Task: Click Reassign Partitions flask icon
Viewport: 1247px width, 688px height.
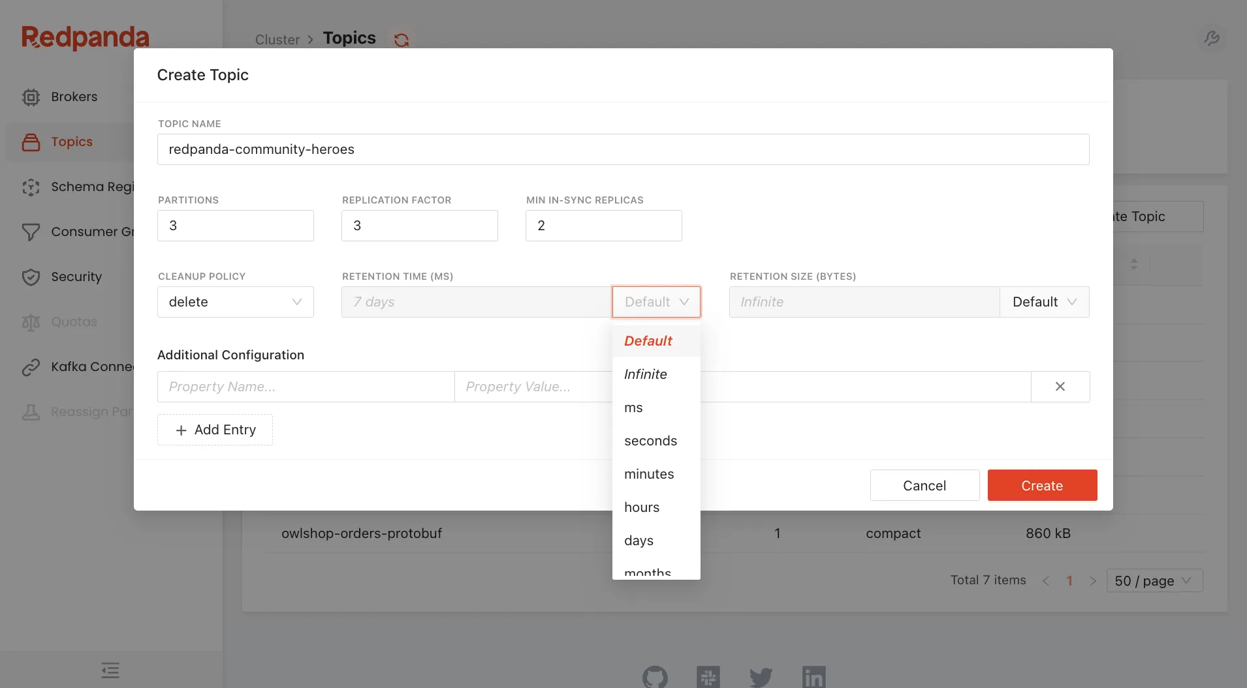Action: pyautogui.click(x=31, y=412)
